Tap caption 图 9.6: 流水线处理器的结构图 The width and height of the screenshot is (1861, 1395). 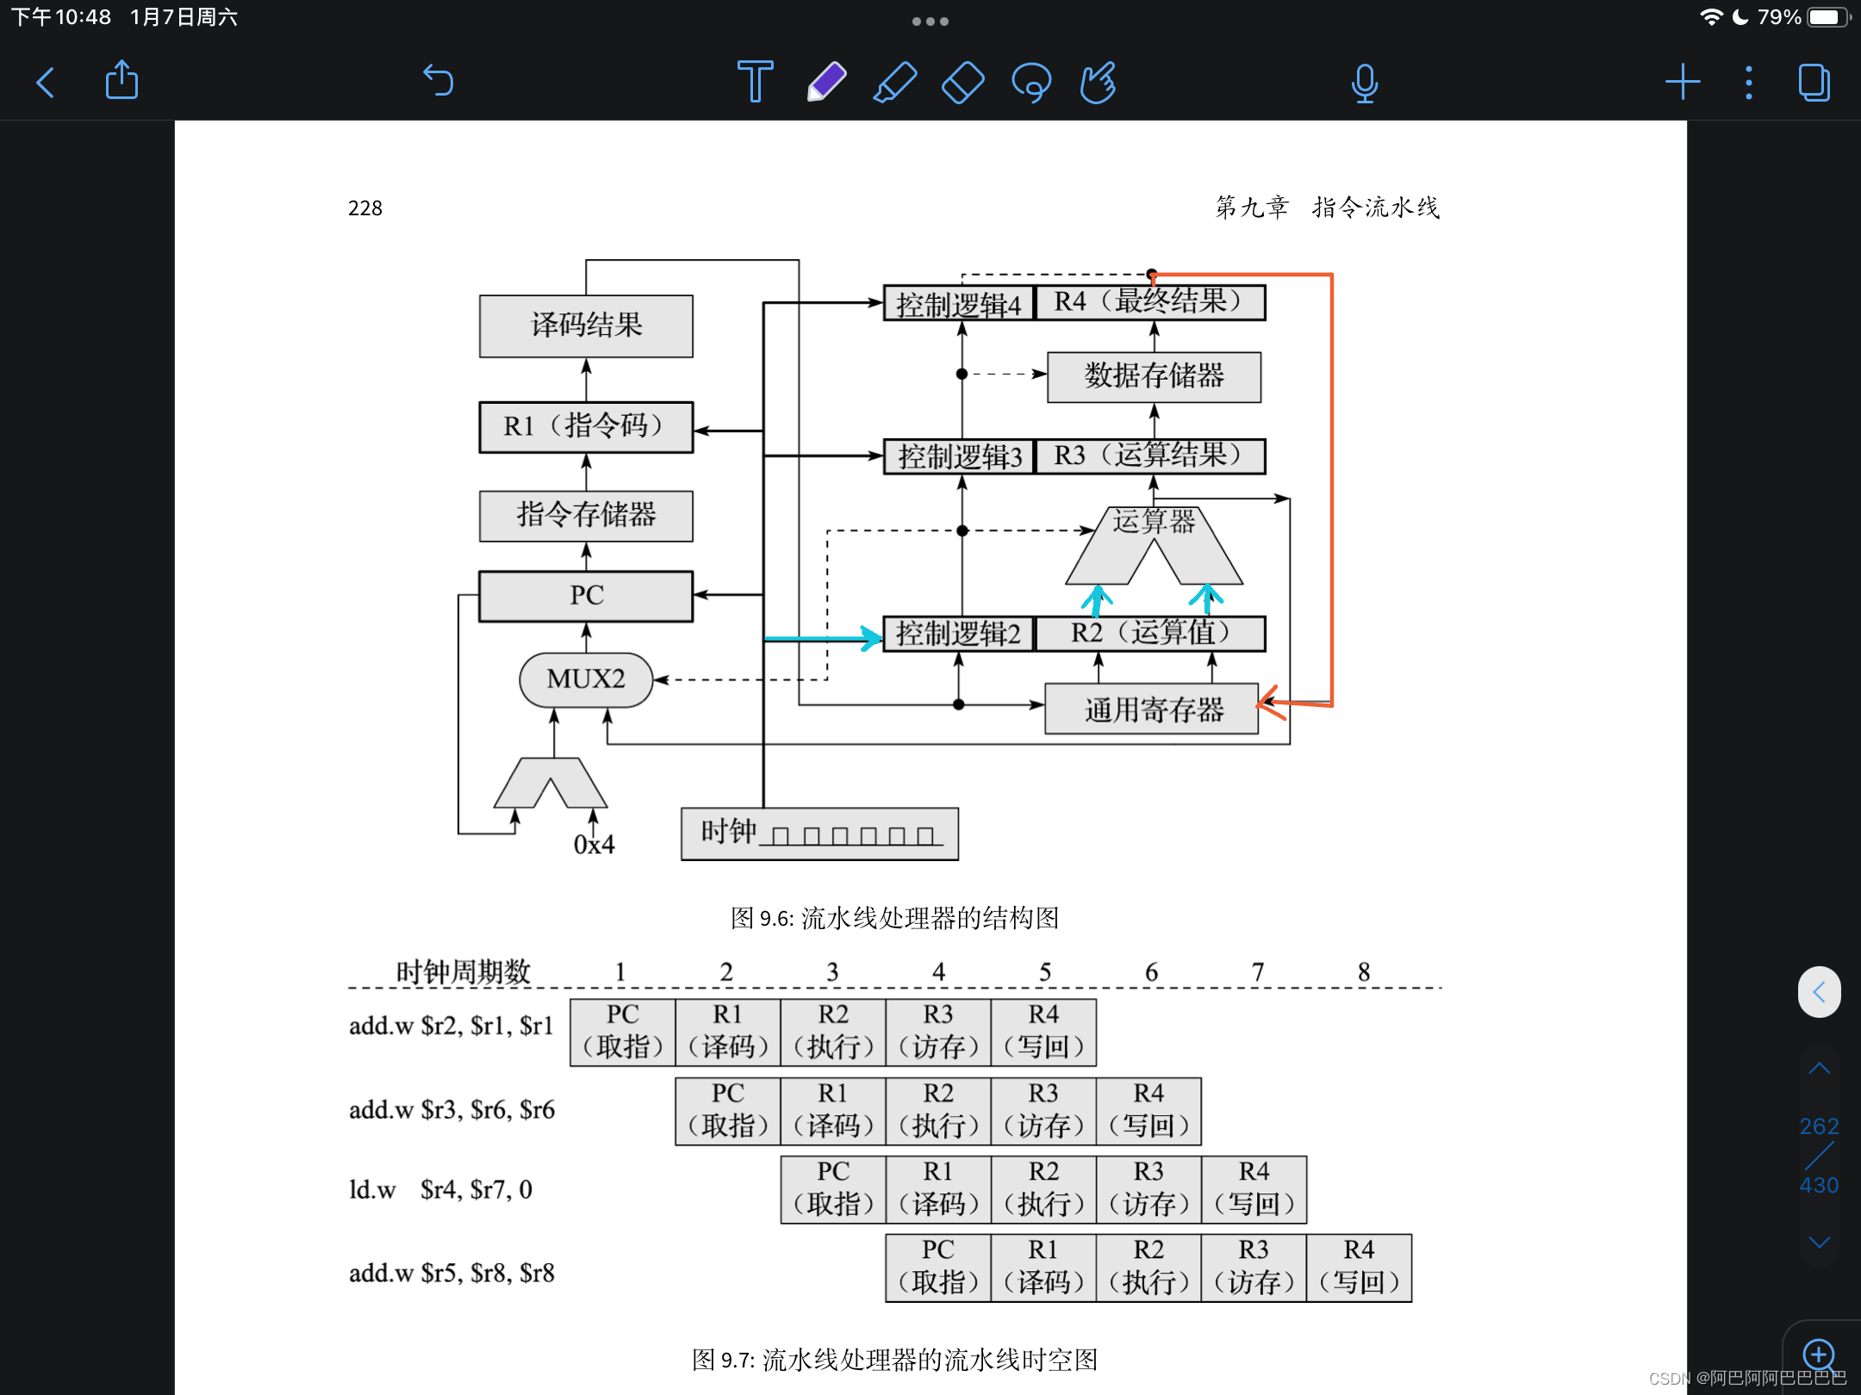pos(894,918)
